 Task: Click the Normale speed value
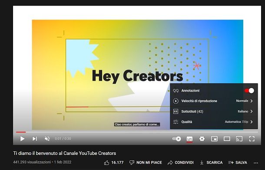(242, 101)
